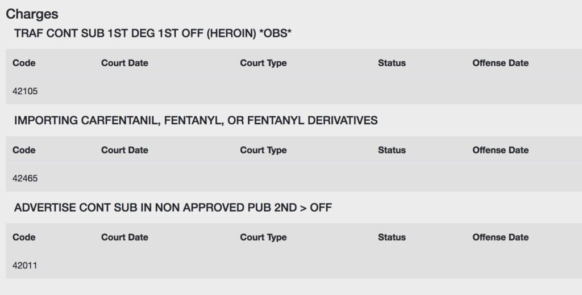Click Court Type header in the fentanyl charge table
Screen dimensions: 582x295
pos(263,150)
